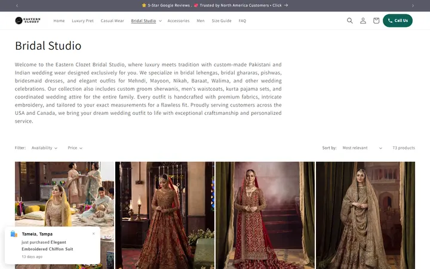Click 'Tamela, Tampa' notification name
This screenshot has width=430, height=269.
[37, 234]
